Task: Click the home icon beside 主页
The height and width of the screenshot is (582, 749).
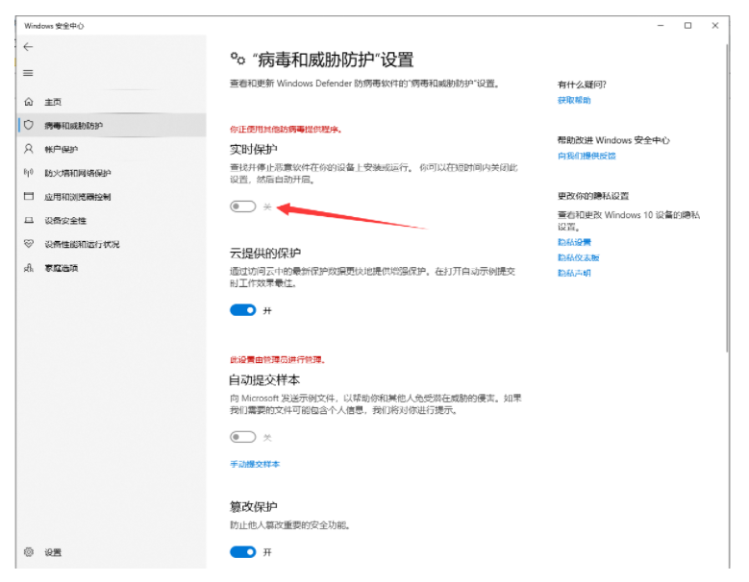Action: (x=29, y=102)
